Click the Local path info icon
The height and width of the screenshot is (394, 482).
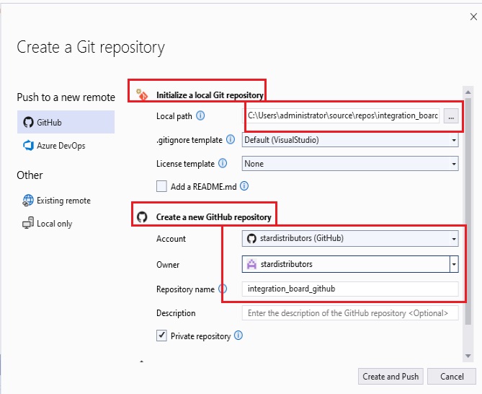pos(200,115)
